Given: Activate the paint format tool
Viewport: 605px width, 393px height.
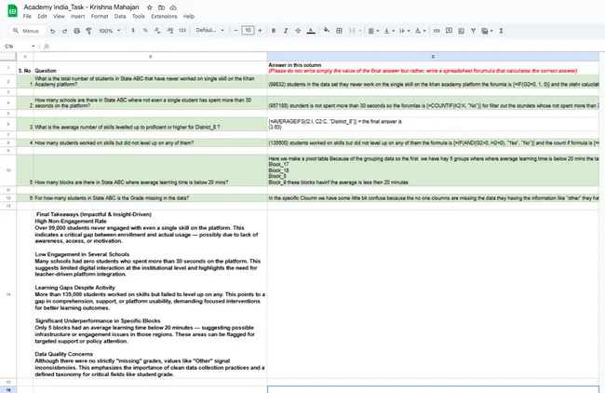Looking at the screenshot, I should click(88, 31).
